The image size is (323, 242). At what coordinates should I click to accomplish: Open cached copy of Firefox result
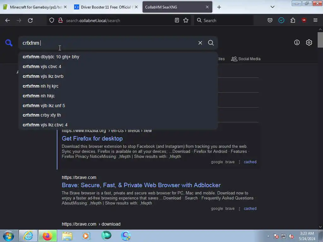pyautogui.click(x=250, y=162)
